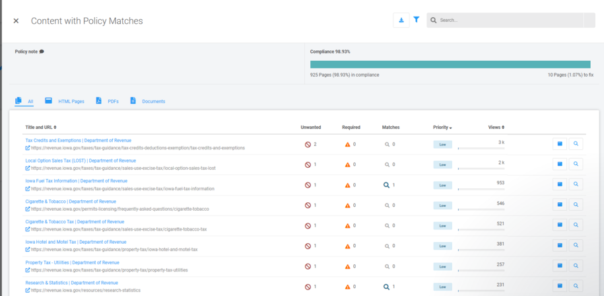Open the filter funnel icon

pyautogui.click(x=417, y=20)
